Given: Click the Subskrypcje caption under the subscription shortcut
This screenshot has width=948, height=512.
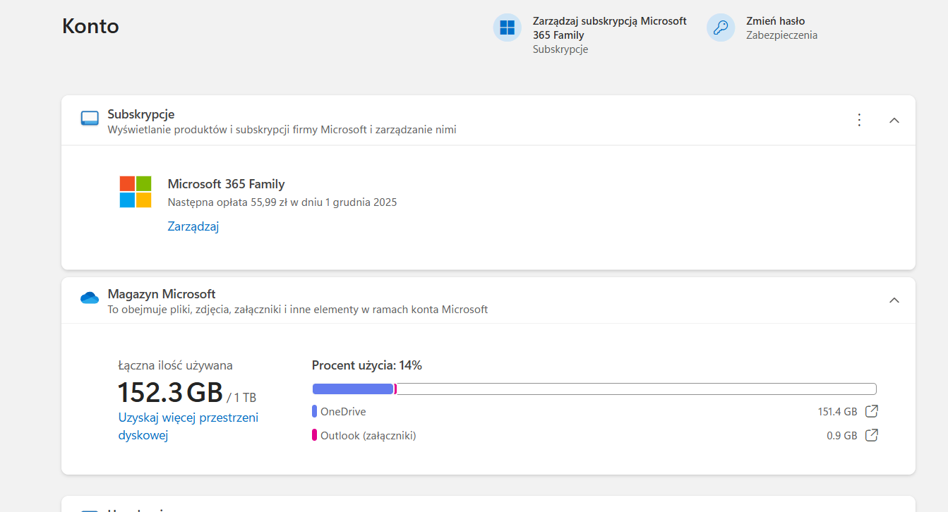Looking at the screenshot, I should [560, 49].
